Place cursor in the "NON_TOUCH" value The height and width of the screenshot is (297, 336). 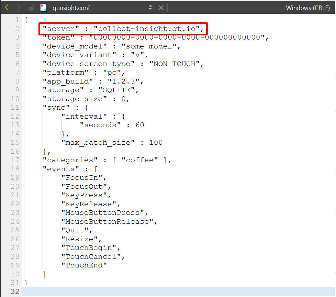coord(174,64)
